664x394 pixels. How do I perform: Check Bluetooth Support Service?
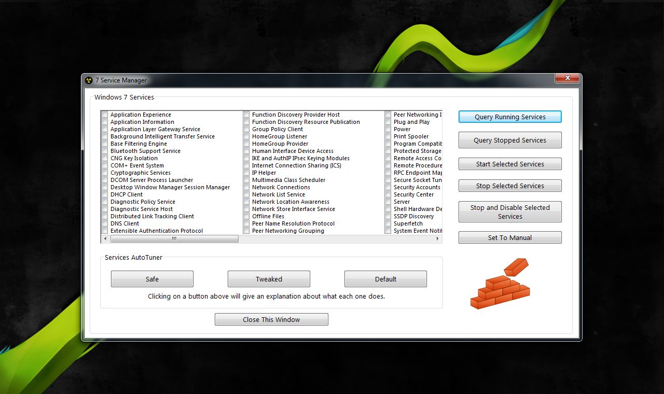tap(105, 151)
